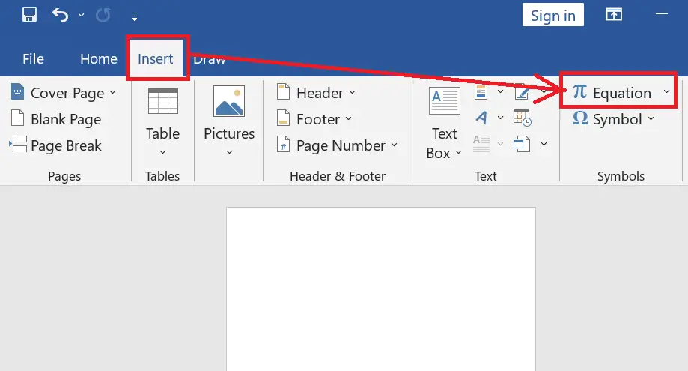Click the greyed Drop Cap icon

pos(481,144)
